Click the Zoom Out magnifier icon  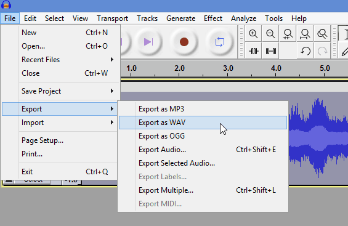pyautogui.click(x=270, y=34)
